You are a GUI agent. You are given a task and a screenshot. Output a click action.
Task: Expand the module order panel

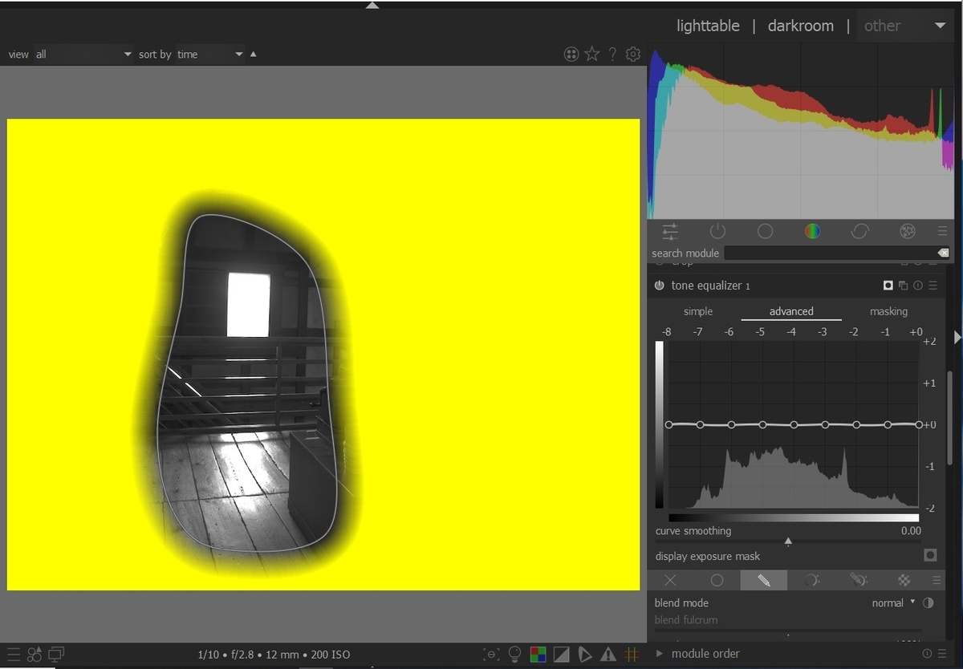click(x=660, y=654)
